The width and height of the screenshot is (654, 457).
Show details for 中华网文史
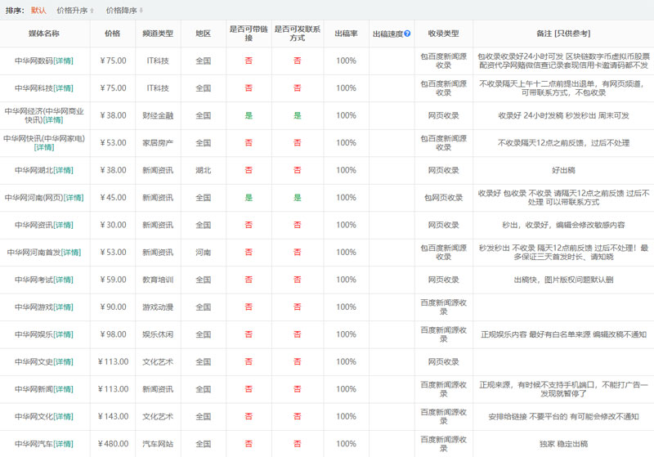point(63,362)
